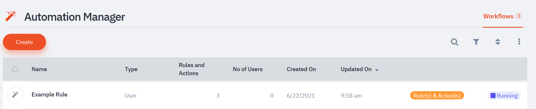Click the Workflows count badge 3
The height and width of the screenshot is (109, 536).
pos(519,16)
